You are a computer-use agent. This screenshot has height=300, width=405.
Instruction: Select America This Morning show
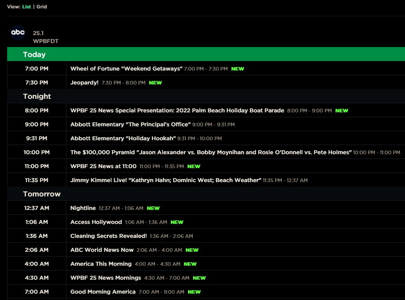coord(101,264)
